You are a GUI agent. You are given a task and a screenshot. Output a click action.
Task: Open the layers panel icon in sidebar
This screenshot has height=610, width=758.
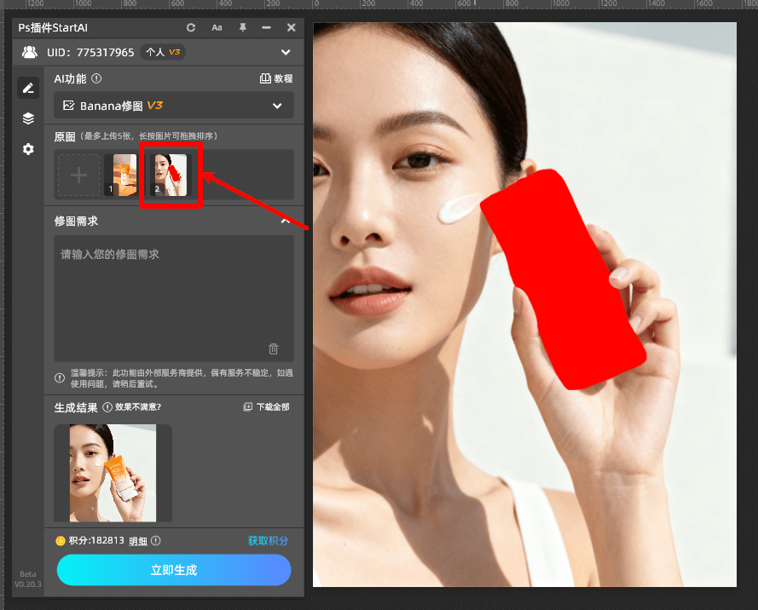click(x=28, y=118)
